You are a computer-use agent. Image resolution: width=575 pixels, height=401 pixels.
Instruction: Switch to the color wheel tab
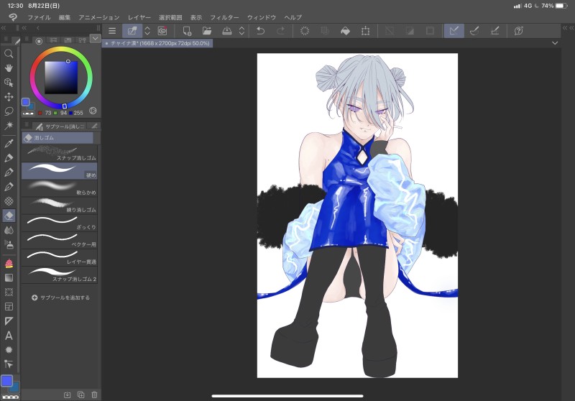(39, 41)
